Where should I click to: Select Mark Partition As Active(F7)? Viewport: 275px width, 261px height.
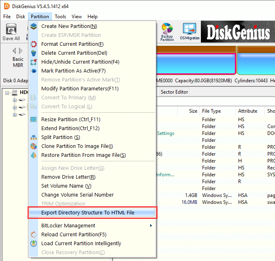(92, 71)
